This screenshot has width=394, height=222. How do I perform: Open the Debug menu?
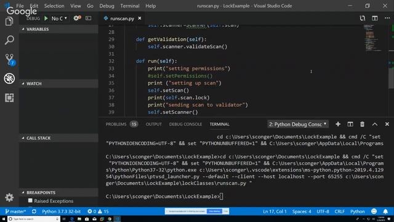pyautogui.click(x=107, y=6)
